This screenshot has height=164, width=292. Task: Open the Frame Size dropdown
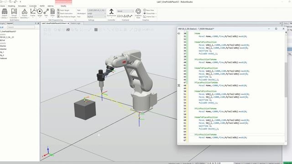[150, 16]
